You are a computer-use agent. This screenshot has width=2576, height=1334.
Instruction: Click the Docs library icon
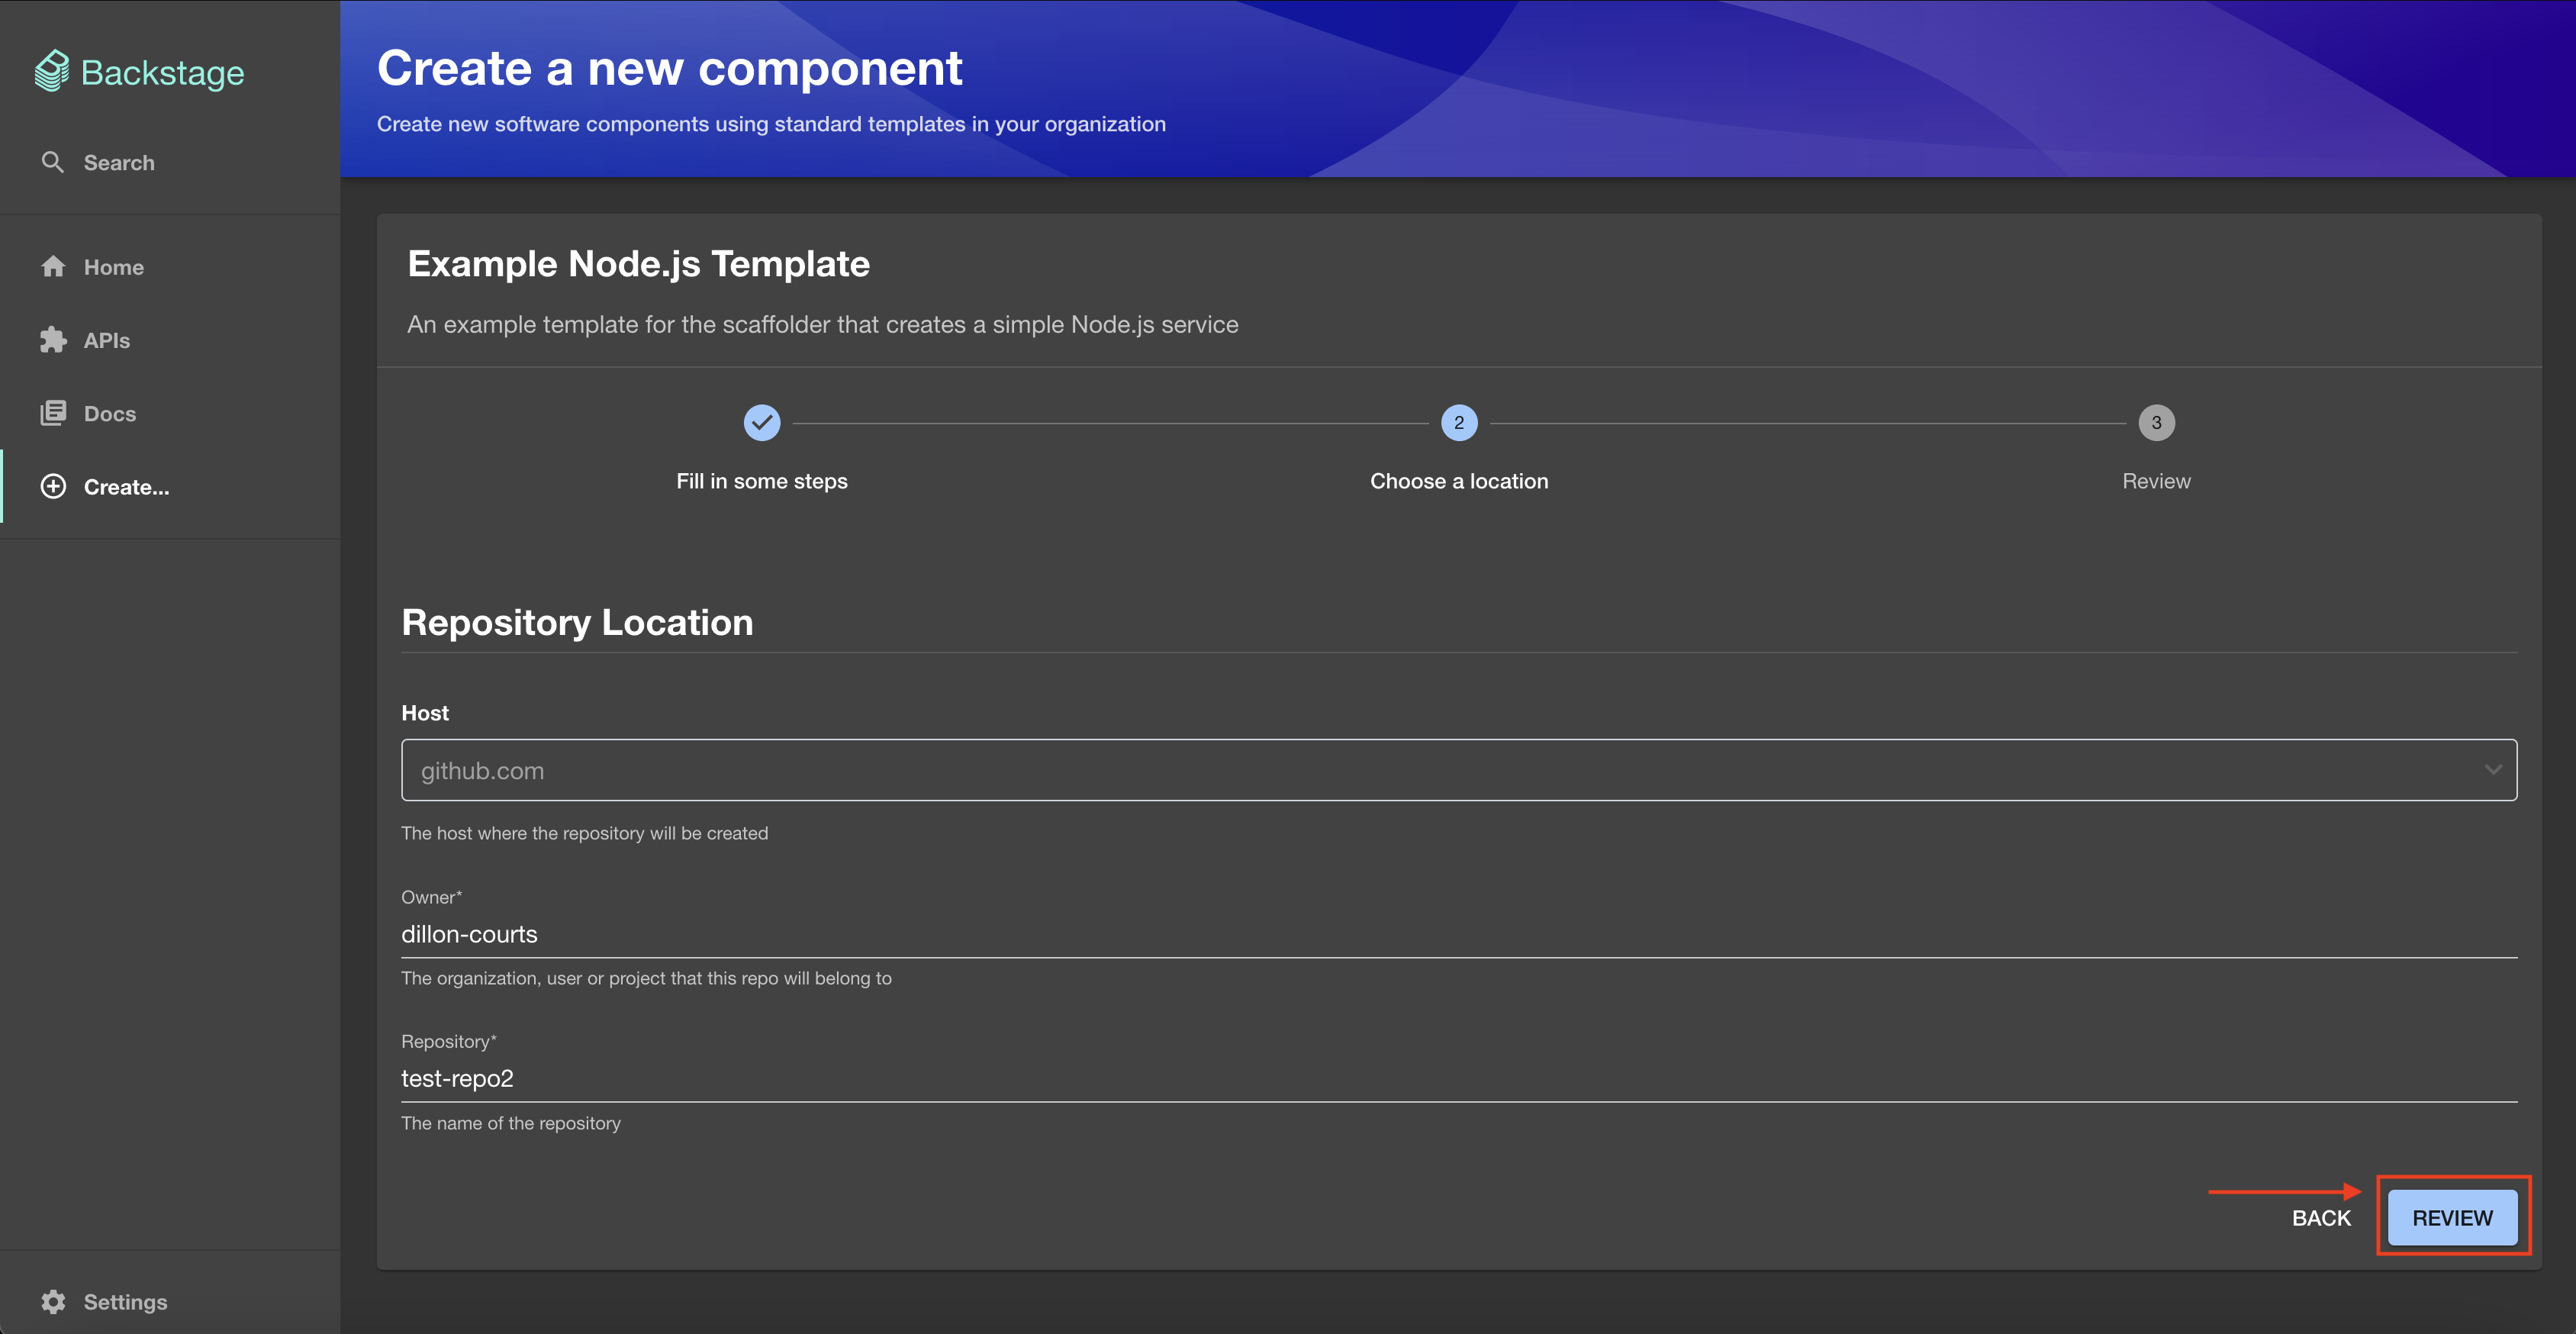[x=53, y=413]
